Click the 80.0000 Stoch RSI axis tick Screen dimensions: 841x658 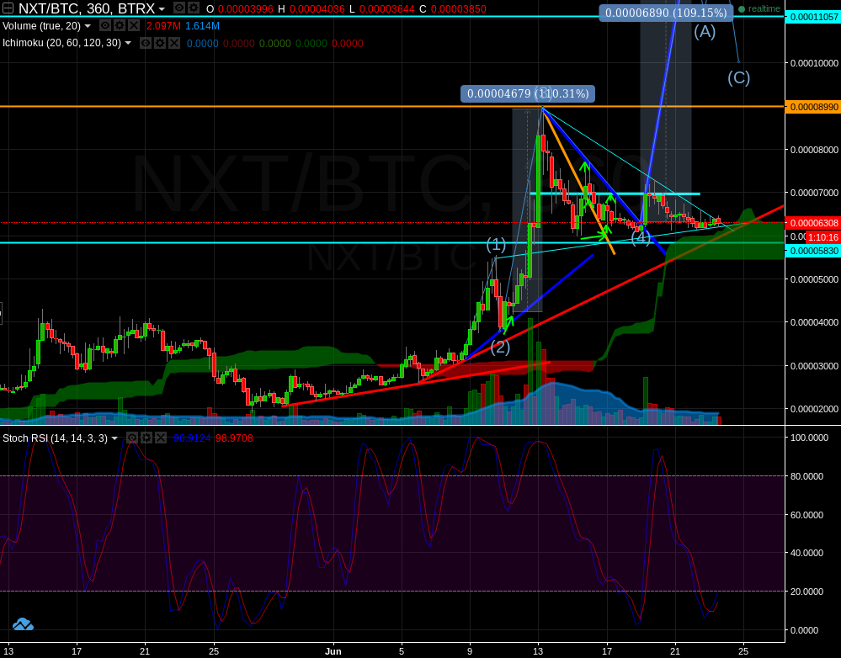806,476
